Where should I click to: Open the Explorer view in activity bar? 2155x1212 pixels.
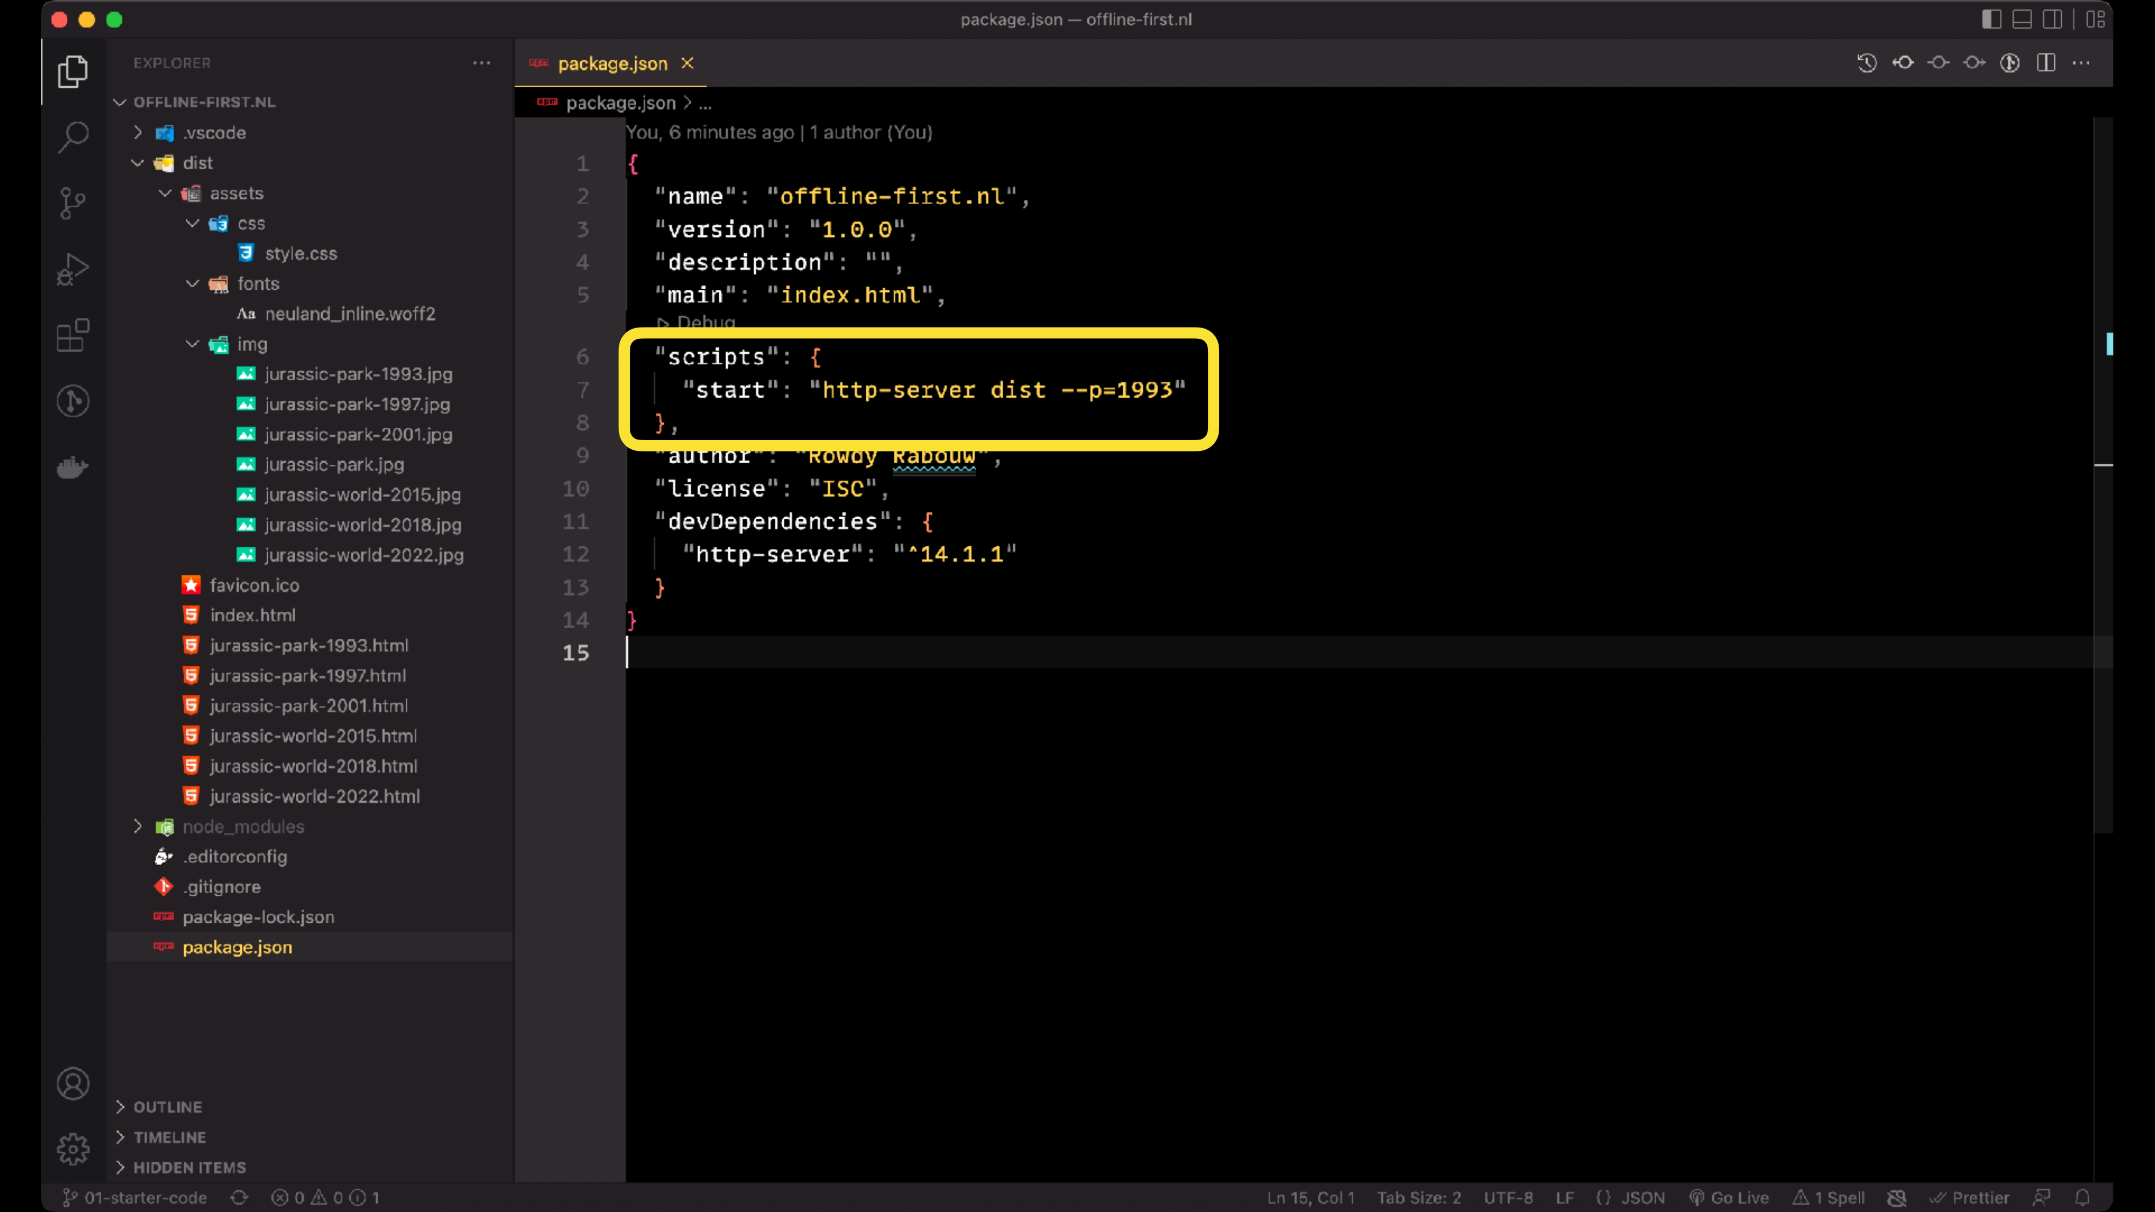click(x=73, y=71)
